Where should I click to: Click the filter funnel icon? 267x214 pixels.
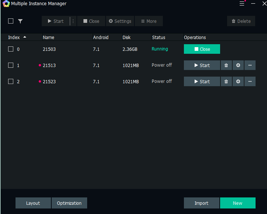point(20,21)
